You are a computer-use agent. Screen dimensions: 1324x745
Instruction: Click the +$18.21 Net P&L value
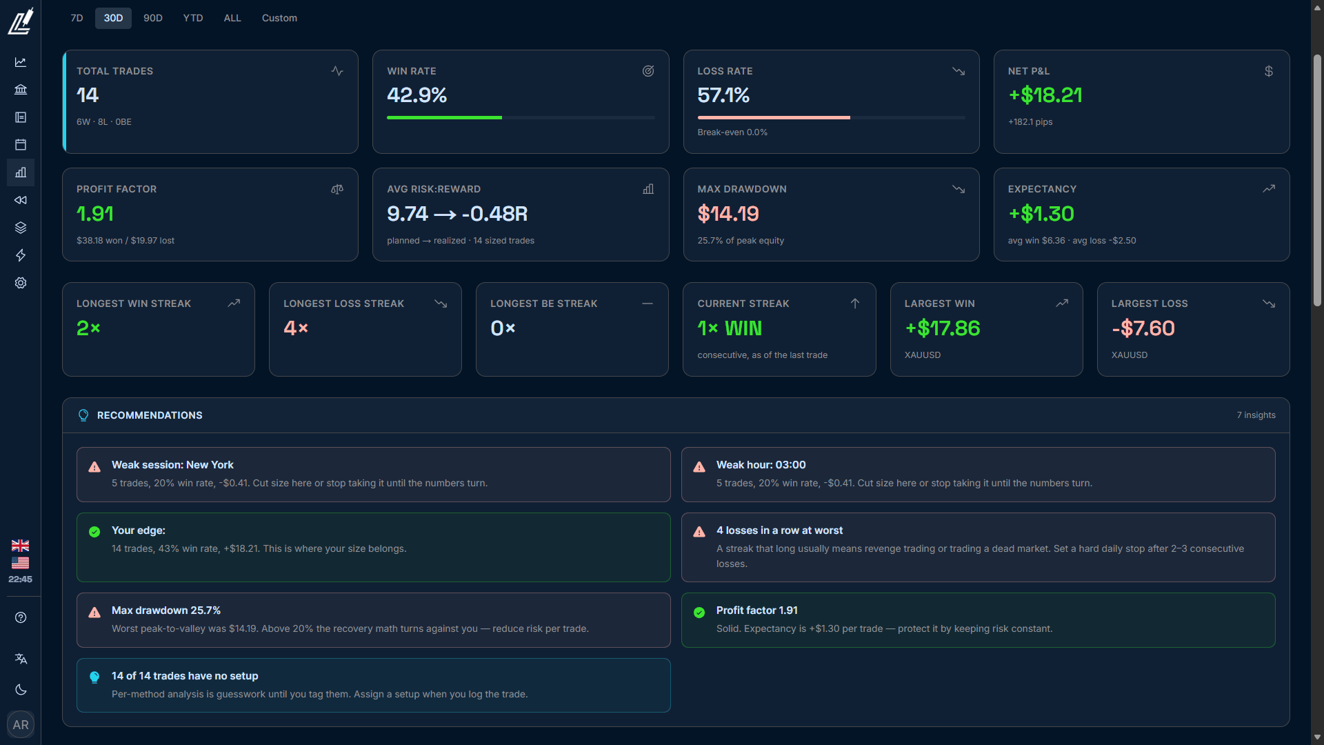click(x=1045, y=95)
